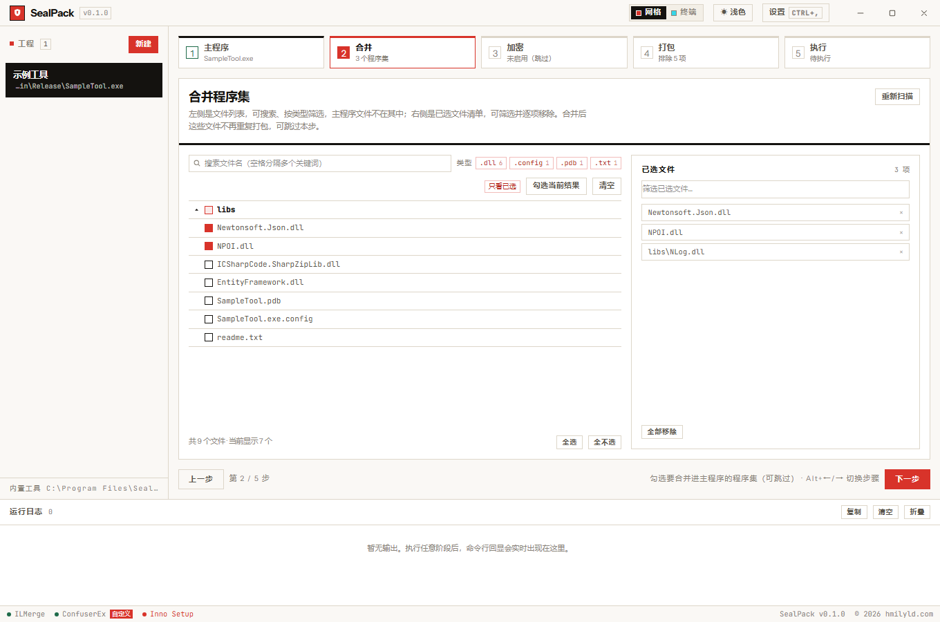The image size is (940, 622).
Task: Click the file name search field
Action: tap(320, 163)
